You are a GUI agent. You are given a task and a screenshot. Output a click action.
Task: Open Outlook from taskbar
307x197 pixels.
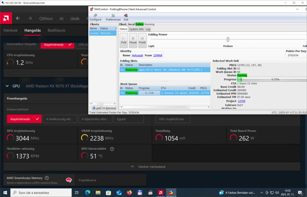pyautogui.click(x=119, y=193)
